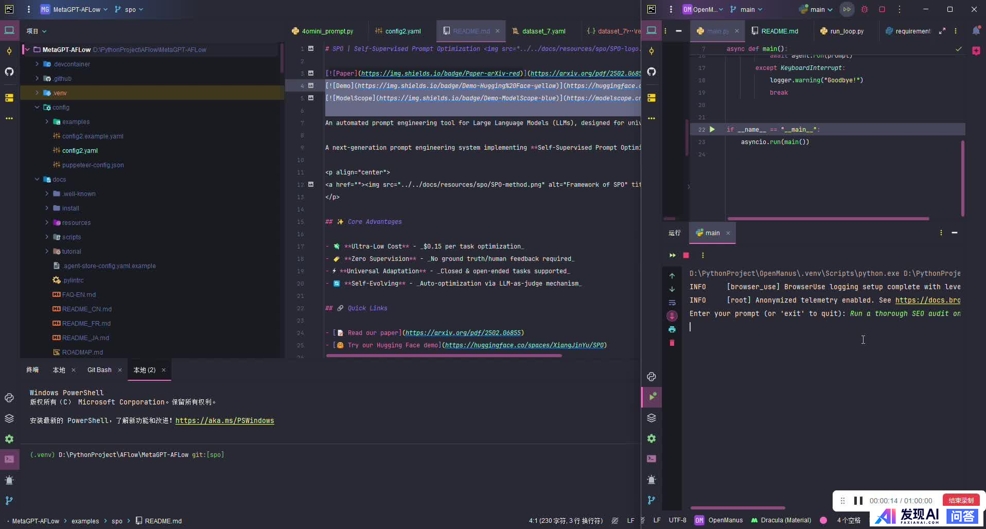Click the pink theme accent color dot
986x529 pixels.
(x=823, y=520)
